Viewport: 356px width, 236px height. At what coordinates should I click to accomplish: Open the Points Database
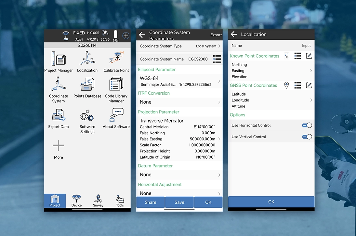(x=87, y=85)
